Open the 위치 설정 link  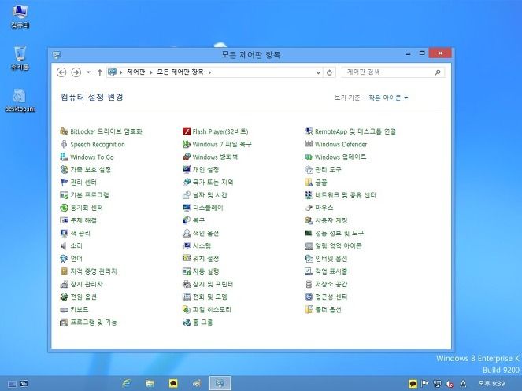(x=205, y=259)
